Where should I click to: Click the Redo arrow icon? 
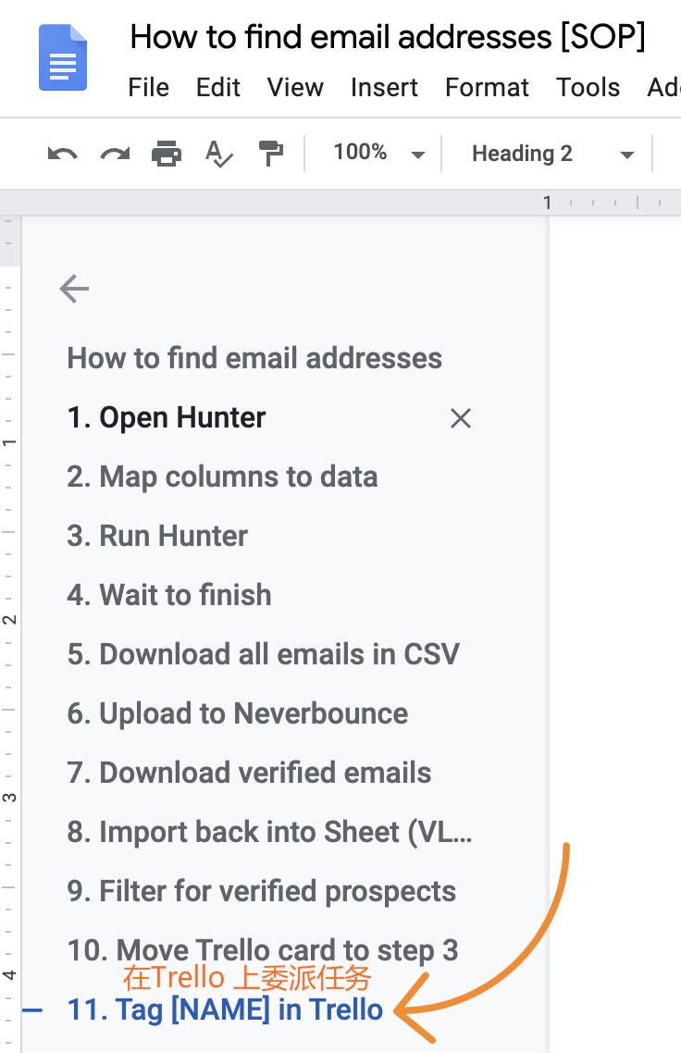tap(115, 154)
